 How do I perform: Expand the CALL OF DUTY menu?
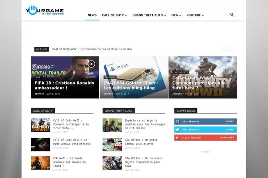(x=114, y=15)
